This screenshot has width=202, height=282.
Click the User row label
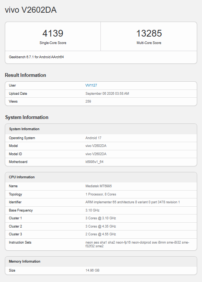pyautogui.click(x=12, y=85)
